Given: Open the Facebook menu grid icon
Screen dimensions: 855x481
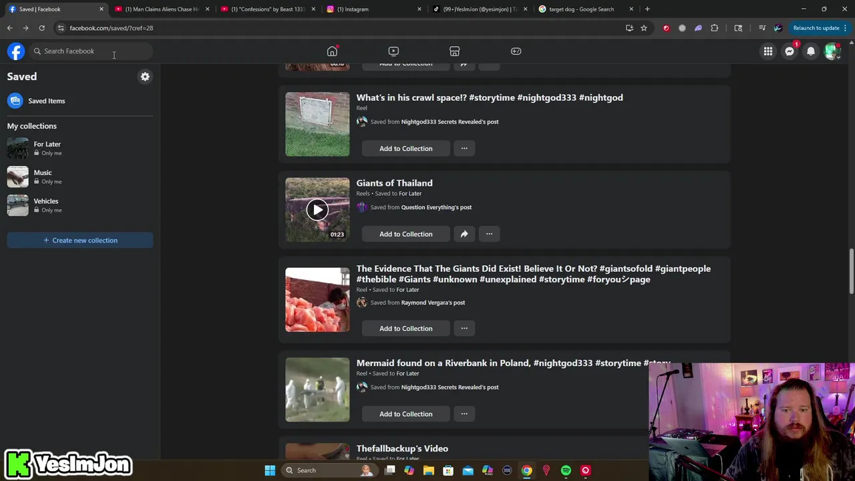Looking at the screenshot, I should click(768, 51).
